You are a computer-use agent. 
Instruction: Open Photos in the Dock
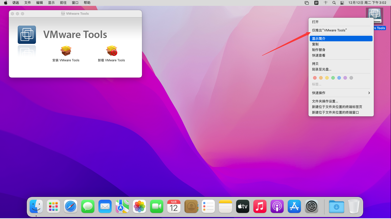coord(139,207)
